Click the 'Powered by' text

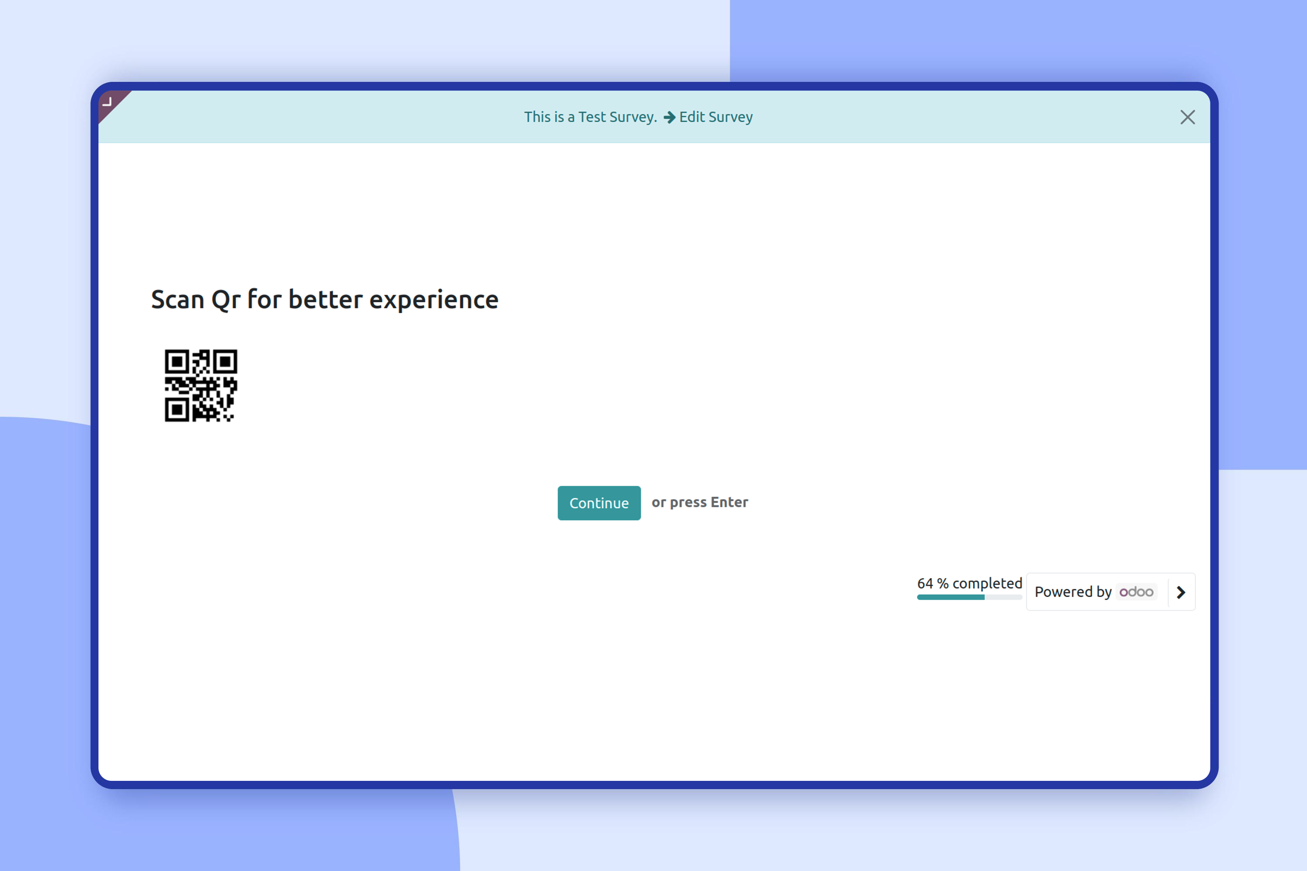coord(1073,592)
